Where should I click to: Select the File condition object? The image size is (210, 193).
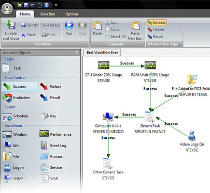(11, 156)
